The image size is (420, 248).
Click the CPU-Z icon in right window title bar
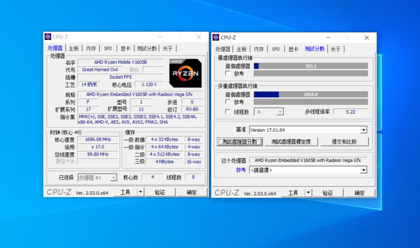216,37
